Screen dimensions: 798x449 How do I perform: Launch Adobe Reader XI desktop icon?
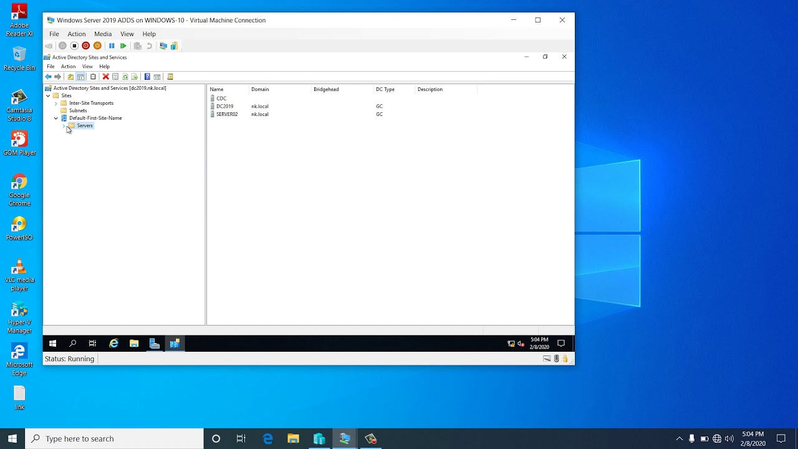tap(19, 21)
